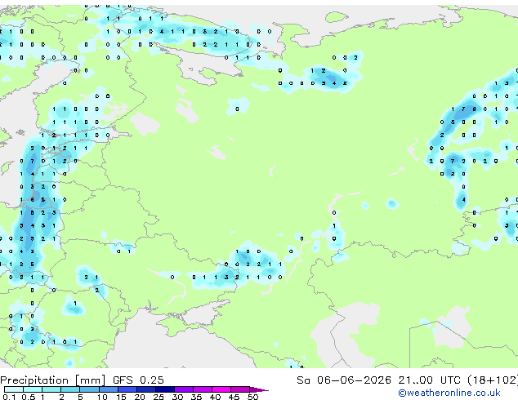Click the 'GFS 0.25' model label
This screenshot has height=400, width=518.
(x=138, y=380)
